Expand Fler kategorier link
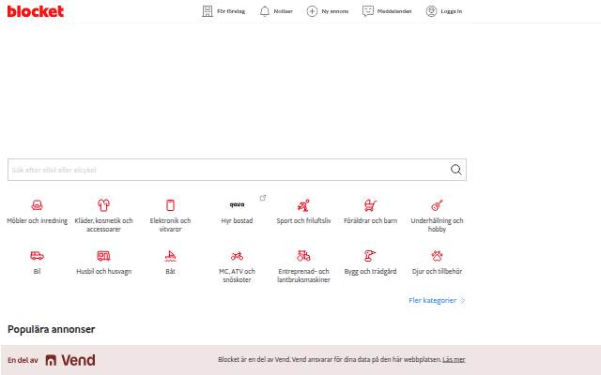This screenshot has height=375, width=601. coord(437,300)
